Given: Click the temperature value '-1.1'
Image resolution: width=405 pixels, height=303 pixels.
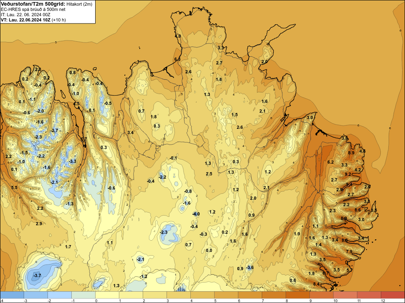Looking at the screenshot, I should click(x=32, y=99).
